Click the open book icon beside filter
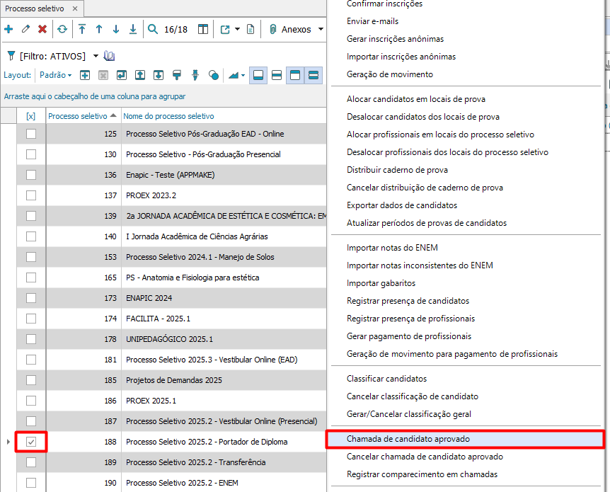 109,56
